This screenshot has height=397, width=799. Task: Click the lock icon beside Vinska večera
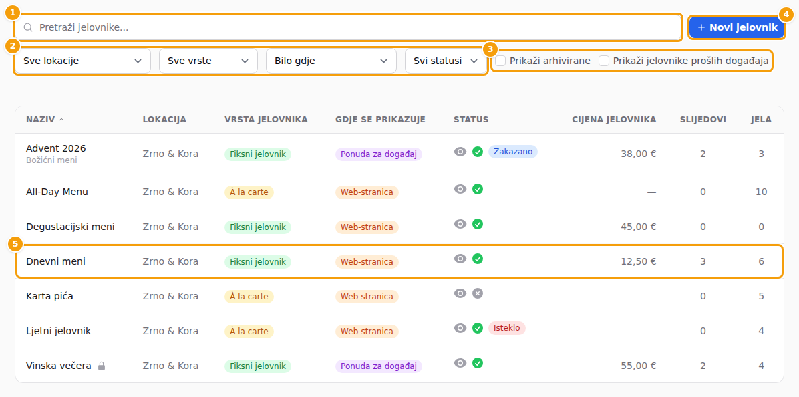click(x=102, y=366)
